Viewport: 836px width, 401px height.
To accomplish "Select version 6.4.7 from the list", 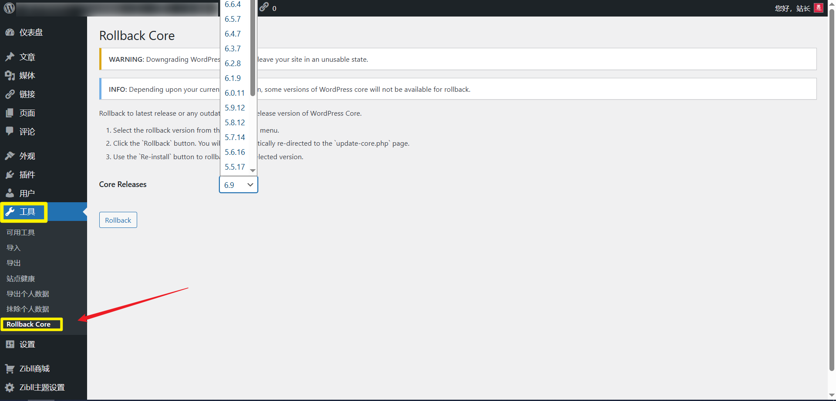I will pyautogui.click(x=233, y=34).
